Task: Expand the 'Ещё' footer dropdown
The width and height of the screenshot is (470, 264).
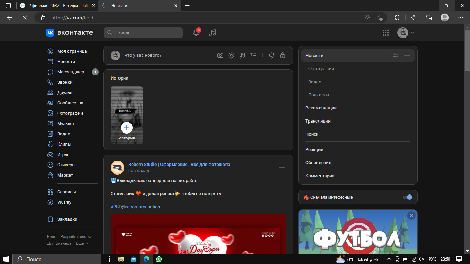Action: tap(82, 243)
